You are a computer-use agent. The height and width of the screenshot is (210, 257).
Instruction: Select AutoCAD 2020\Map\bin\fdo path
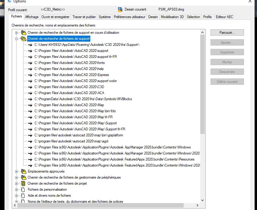point(75,111)
